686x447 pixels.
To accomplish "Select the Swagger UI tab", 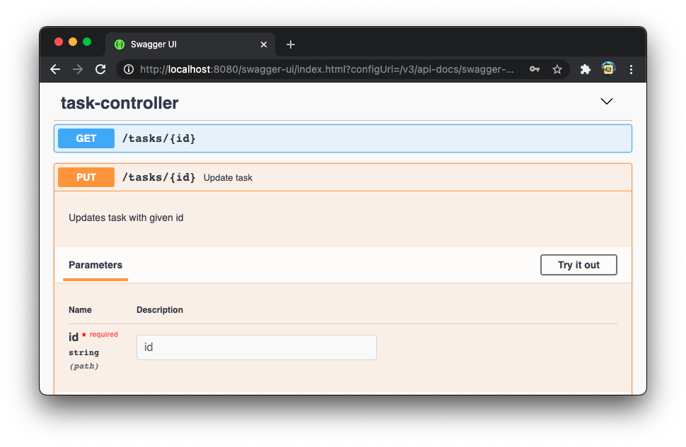I will click(190, 44).
